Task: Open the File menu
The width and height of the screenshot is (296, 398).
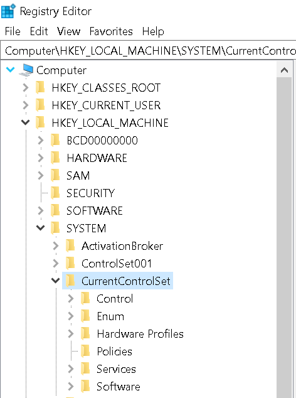Action: (x=13, y=31)
